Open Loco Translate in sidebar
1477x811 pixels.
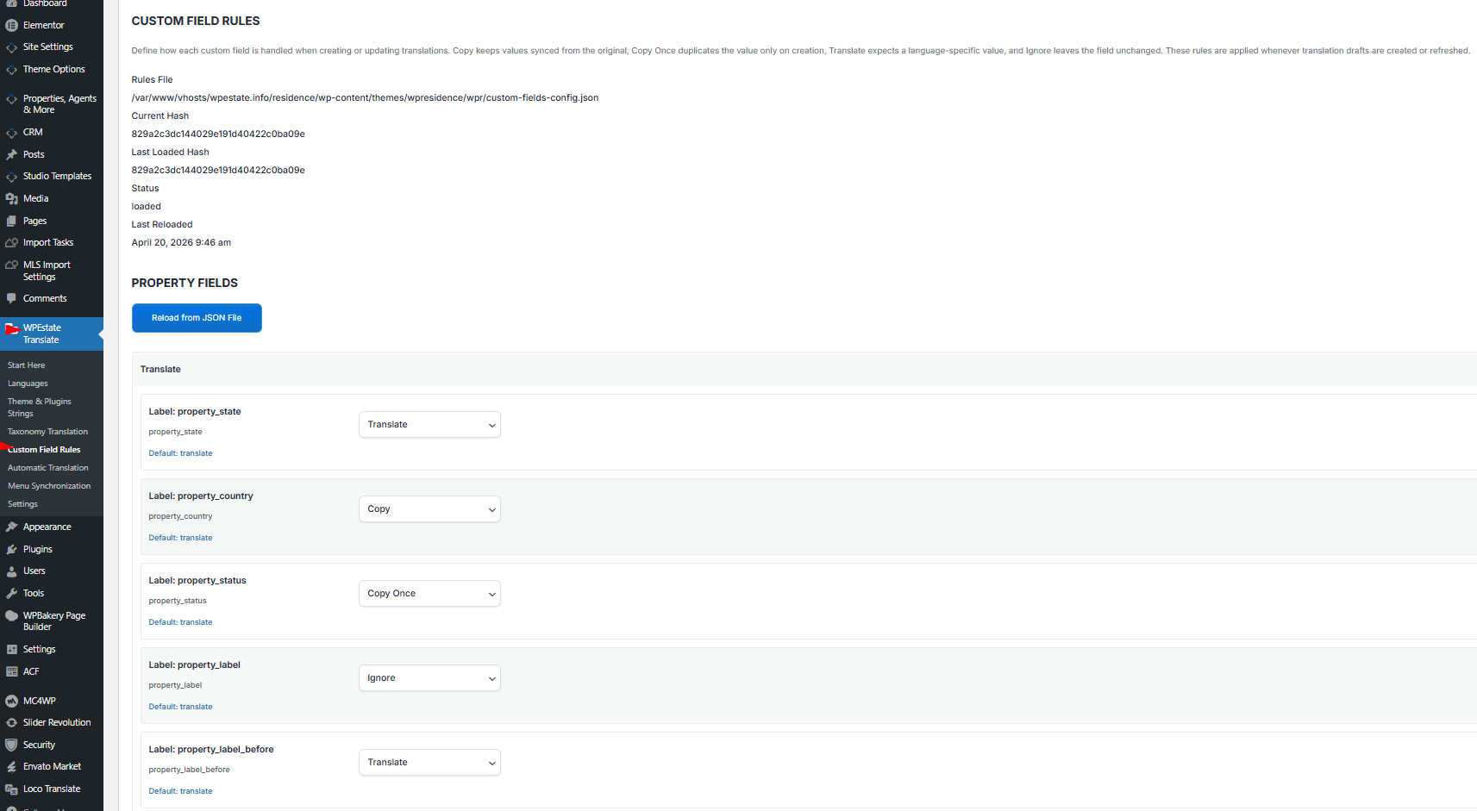click(x=52, y=789)
